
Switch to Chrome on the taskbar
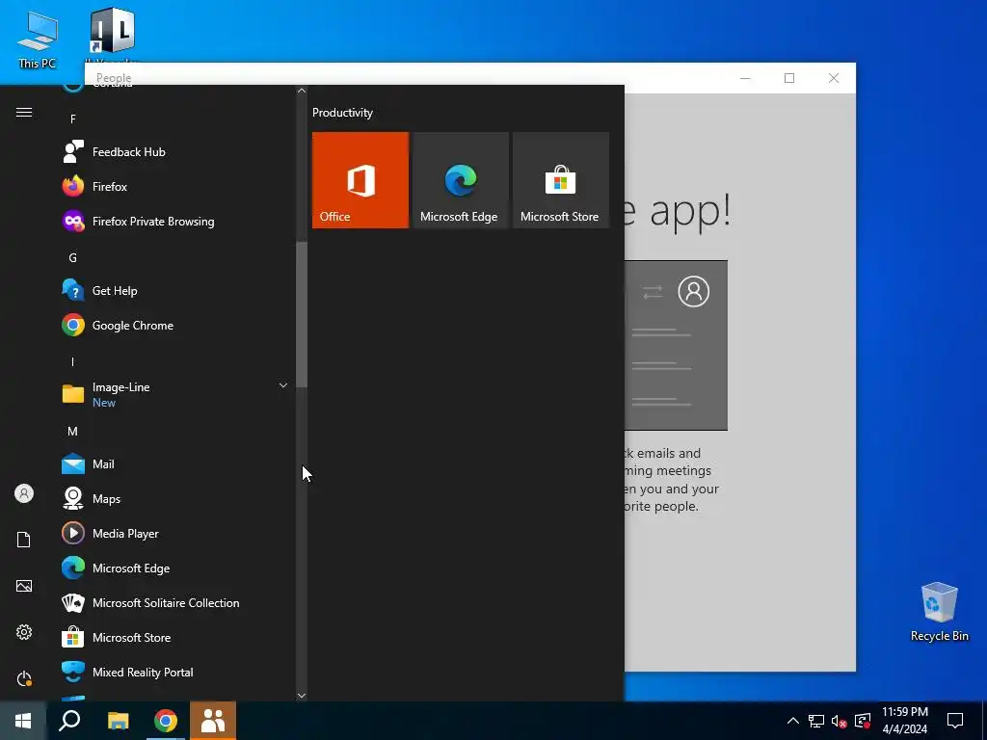166,721
